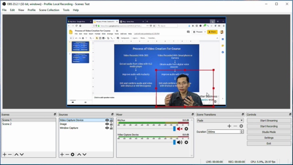The height and width of the screenshot is (165, 293).
Task: Open the Edit menu
Action: click(12, 10)
